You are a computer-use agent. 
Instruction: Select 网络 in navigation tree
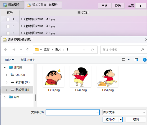[x=14, y=97]
